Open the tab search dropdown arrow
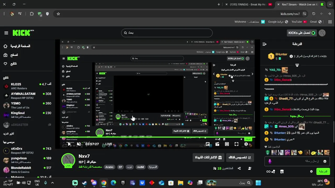335x188 pixels. click(x=330, y=4)
